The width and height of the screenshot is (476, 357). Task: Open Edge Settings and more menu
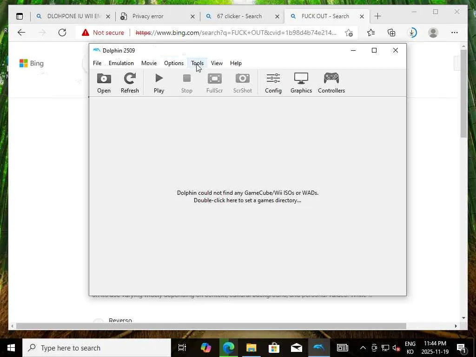455,33
